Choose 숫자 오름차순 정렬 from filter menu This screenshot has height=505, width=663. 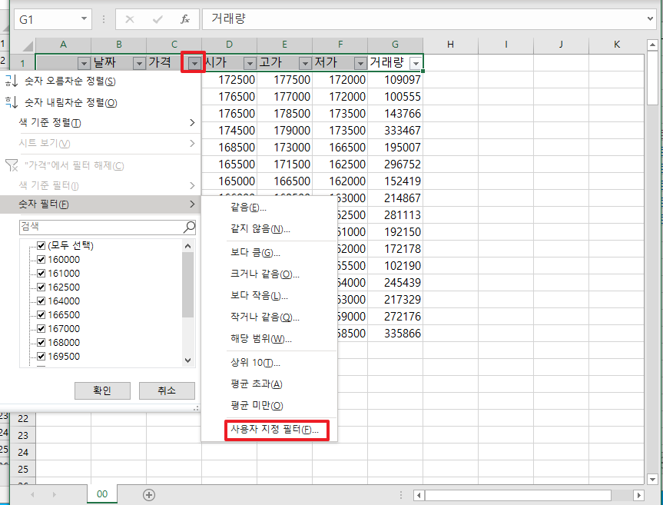point(100,81)
